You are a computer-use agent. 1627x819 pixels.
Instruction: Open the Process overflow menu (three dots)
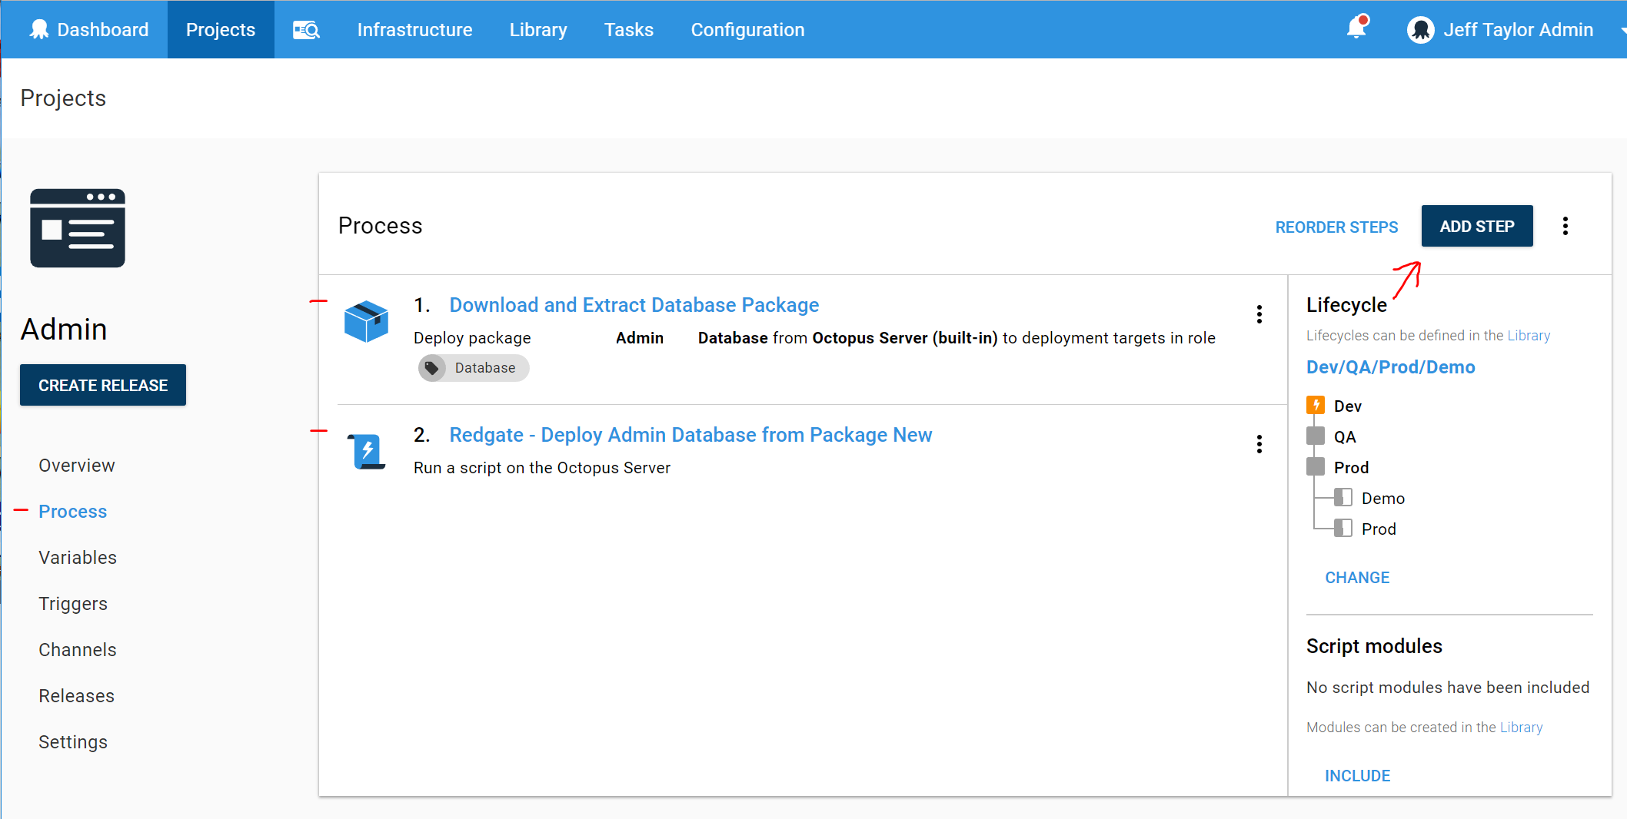point(1565,226)
